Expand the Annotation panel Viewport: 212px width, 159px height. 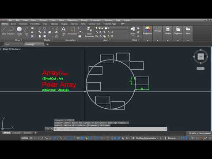(72, 40)
